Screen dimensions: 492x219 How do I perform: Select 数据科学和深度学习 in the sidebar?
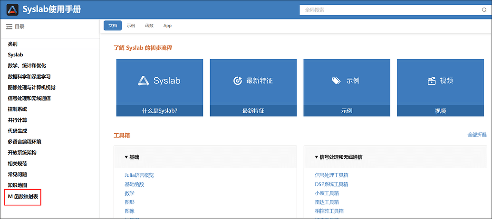coord(29,77)
